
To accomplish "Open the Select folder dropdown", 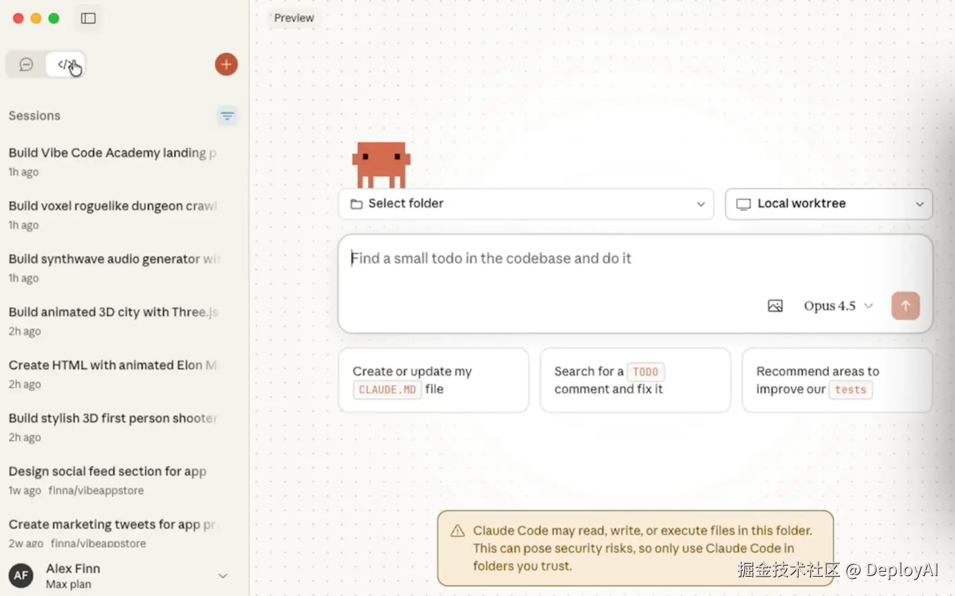I will [x=526, y=204].
